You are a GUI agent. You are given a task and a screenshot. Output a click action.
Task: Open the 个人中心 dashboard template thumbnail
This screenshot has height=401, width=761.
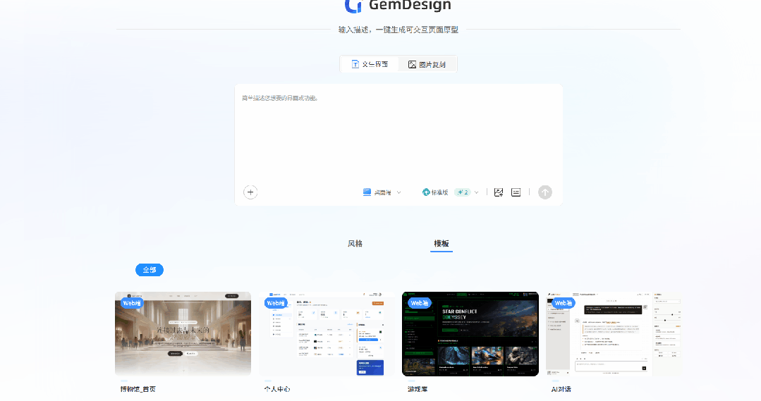point(327,333)
